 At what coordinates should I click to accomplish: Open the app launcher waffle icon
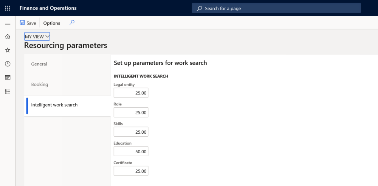pyautogui.click(x=8, y=8)
